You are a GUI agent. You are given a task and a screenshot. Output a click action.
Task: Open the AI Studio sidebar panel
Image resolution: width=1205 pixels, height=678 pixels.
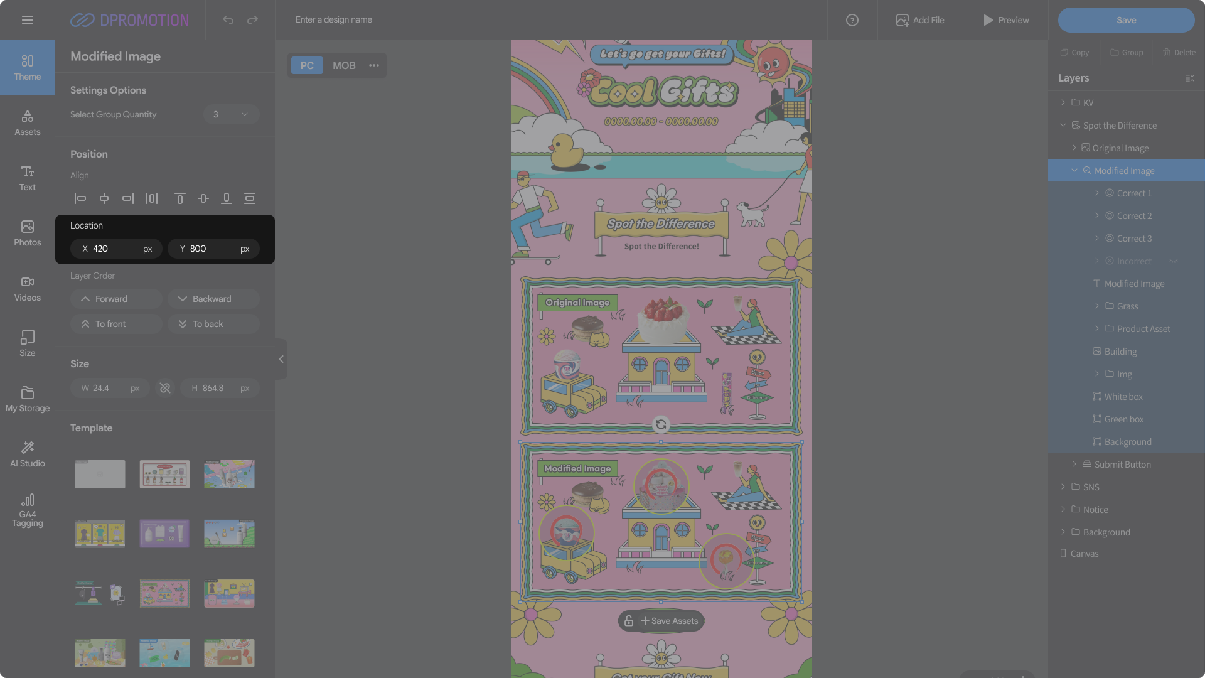click(27, 454)
